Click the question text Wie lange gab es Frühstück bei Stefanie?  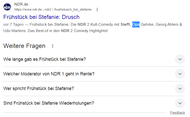pos(45,59)
